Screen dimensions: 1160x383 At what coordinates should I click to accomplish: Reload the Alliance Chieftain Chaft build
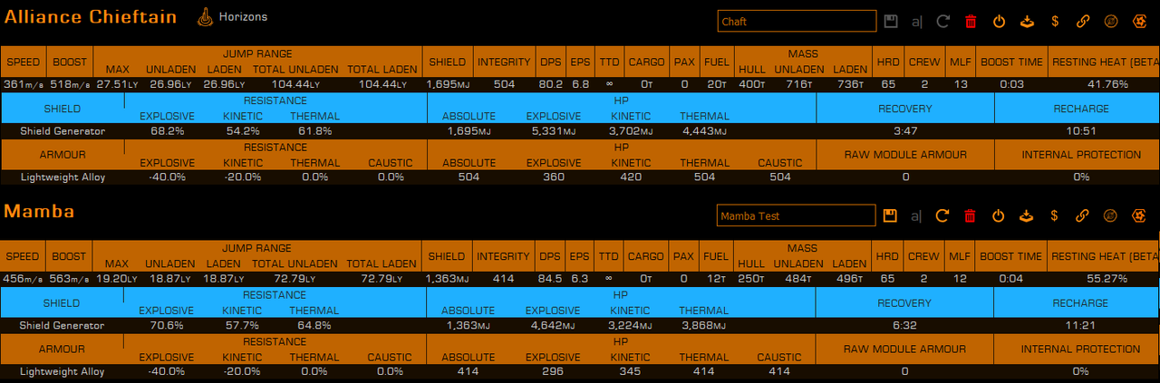[x=942, y=21]
